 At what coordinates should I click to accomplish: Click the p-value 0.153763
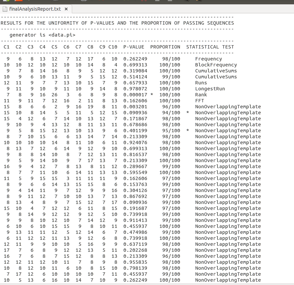pyautogui.click(x=135, y=184)
